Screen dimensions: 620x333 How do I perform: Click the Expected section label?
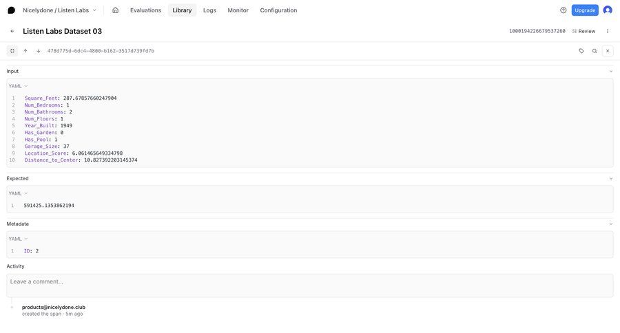(17, 179)
